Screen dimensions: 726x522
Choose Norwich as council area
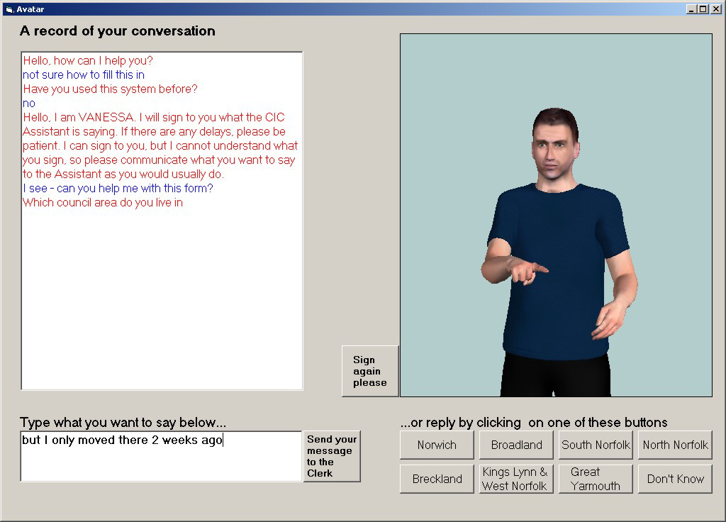point(437,445)
